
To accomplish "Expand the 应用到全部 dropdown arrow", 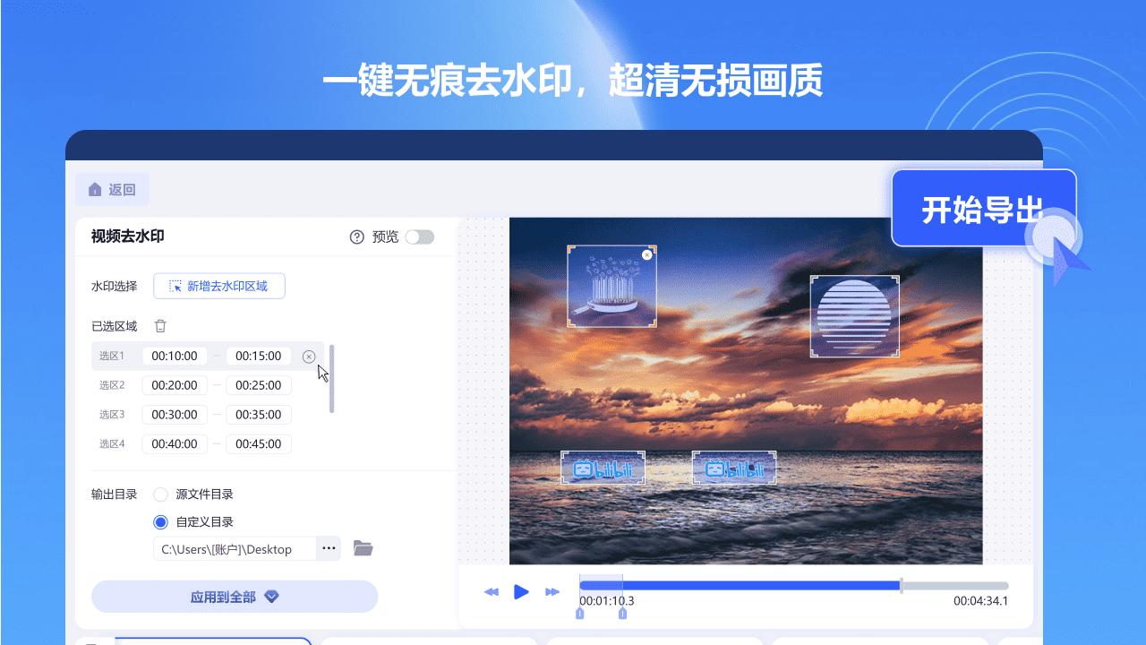I will coord(269,597).
